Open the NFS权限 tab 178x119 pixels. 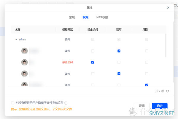point(102,17)
